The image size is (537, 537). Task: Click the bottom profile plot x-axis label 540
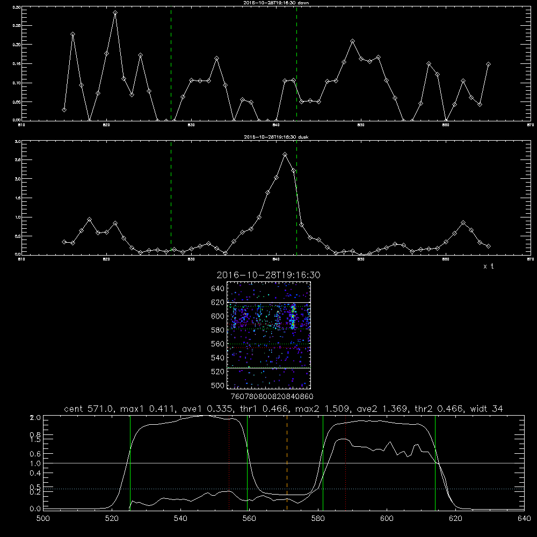180,519
